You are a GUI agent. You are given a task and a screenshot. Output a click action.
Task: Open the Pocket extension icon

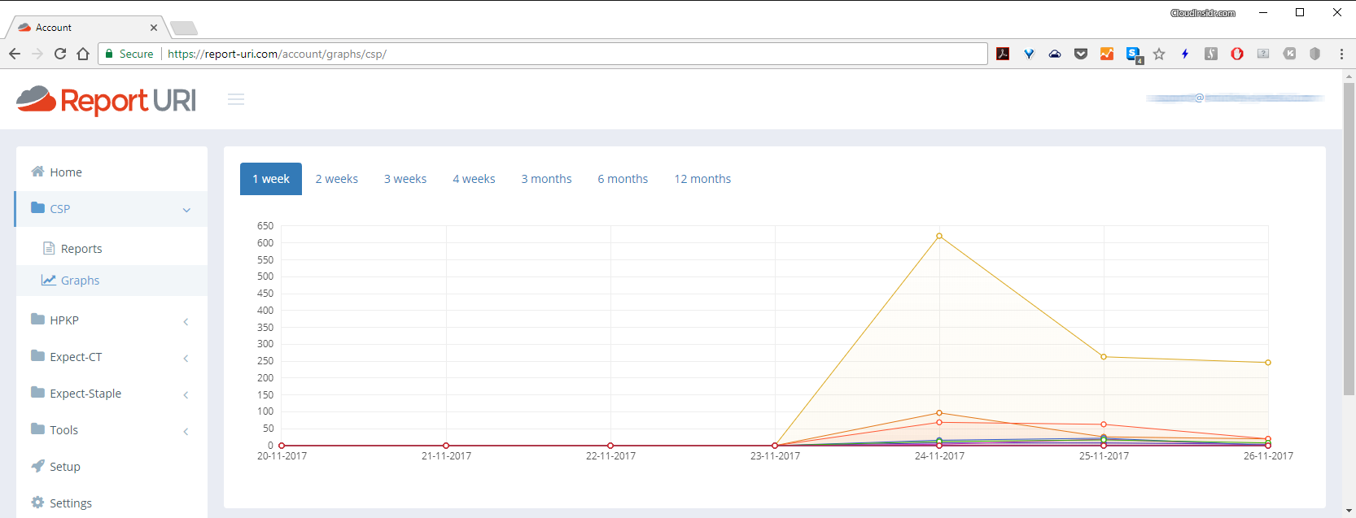click(1081, 54)
